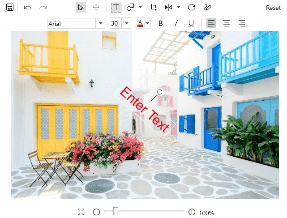This screenshot has width=287, height=218.
Task: Click the Save floppy disk icon
Action: [x=10, y=7]
